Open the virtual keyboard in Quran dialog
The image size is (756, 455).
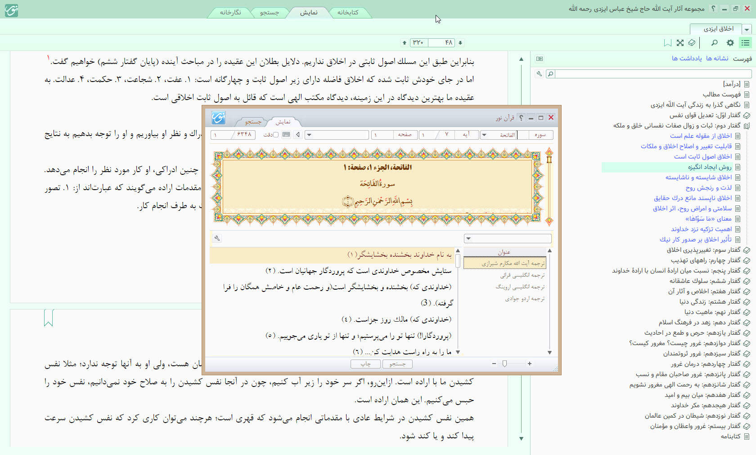click(286, 135)
